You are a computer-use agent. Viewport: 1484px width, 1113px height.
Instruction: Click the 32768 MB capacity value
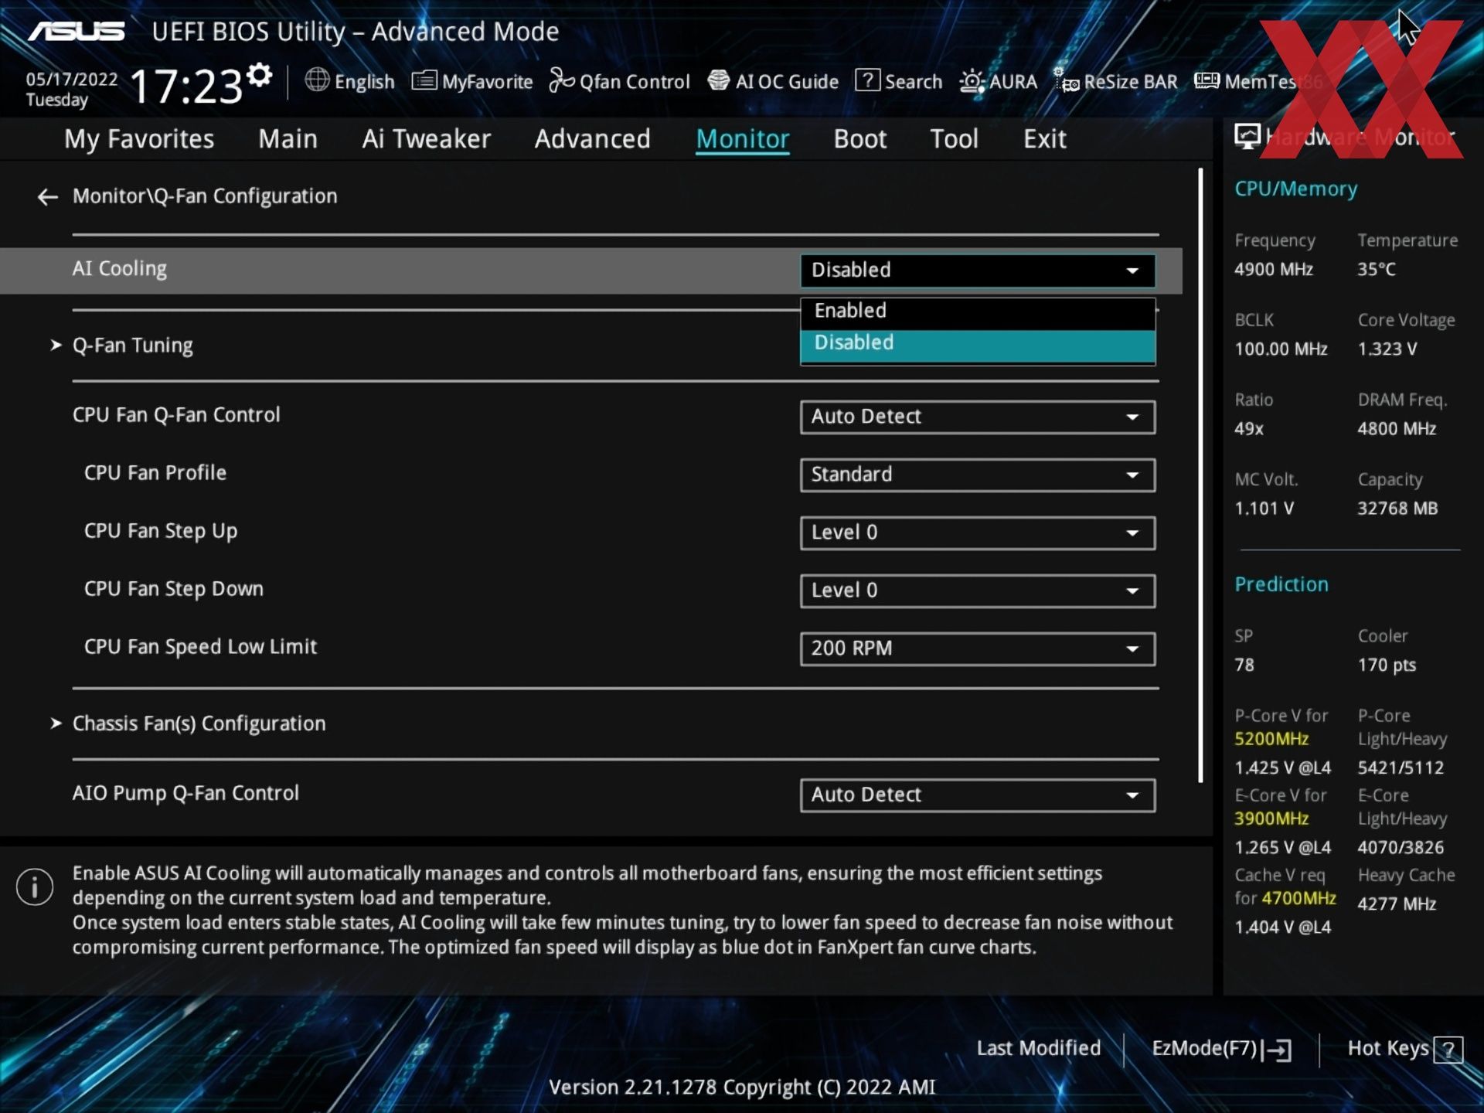pyautogui.click(x=1397, y=509)
